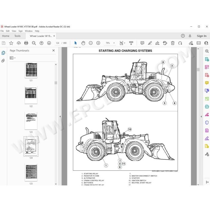Close the Wheel Loader document tab
210x210 pixels.
coord(54,36)
